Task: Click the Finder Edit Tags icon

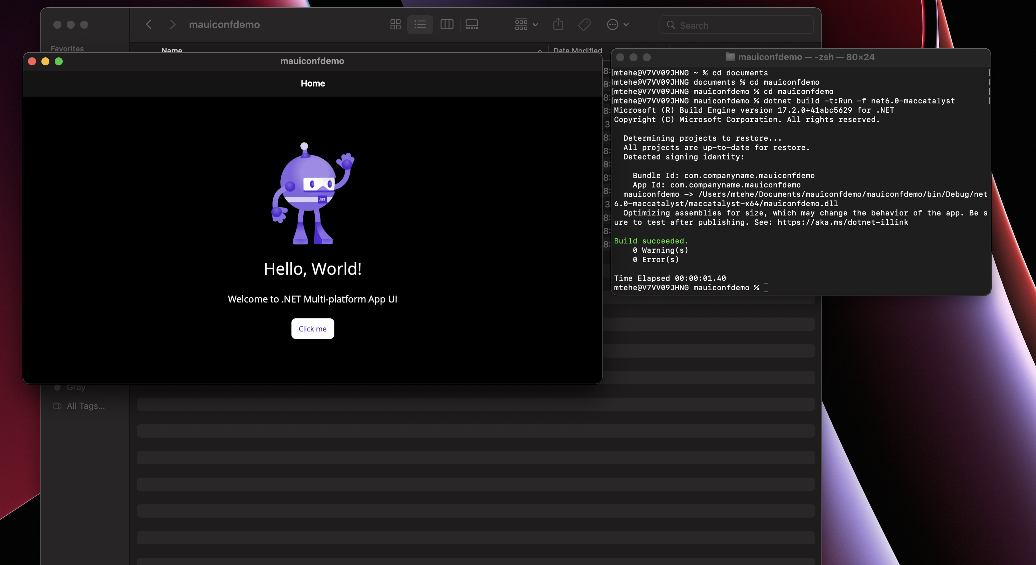Action: [x=584, y=25]
